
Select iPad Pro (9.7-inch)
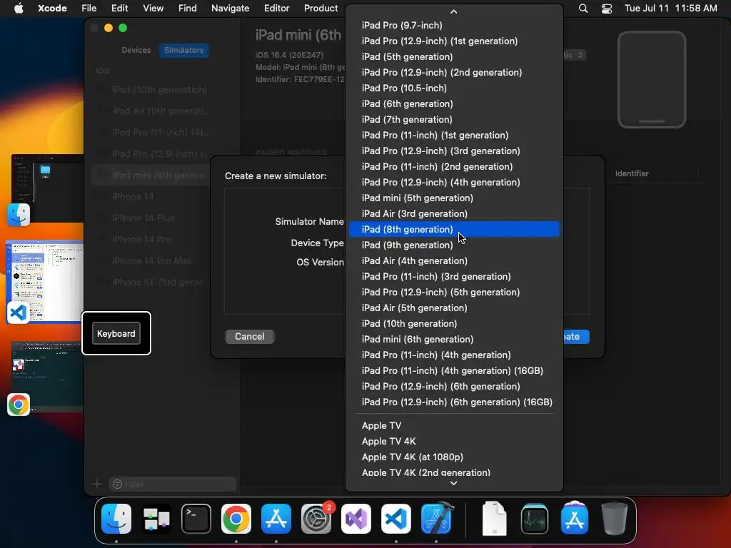point(453,25)
